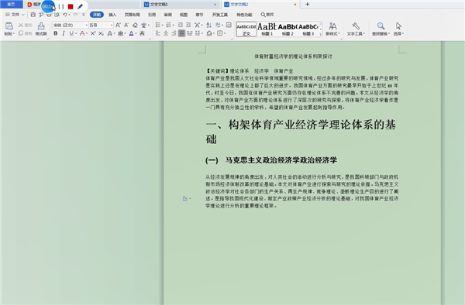
Task: Click the print preview icon
Action: pyautogui.click(x=57, y=15)
